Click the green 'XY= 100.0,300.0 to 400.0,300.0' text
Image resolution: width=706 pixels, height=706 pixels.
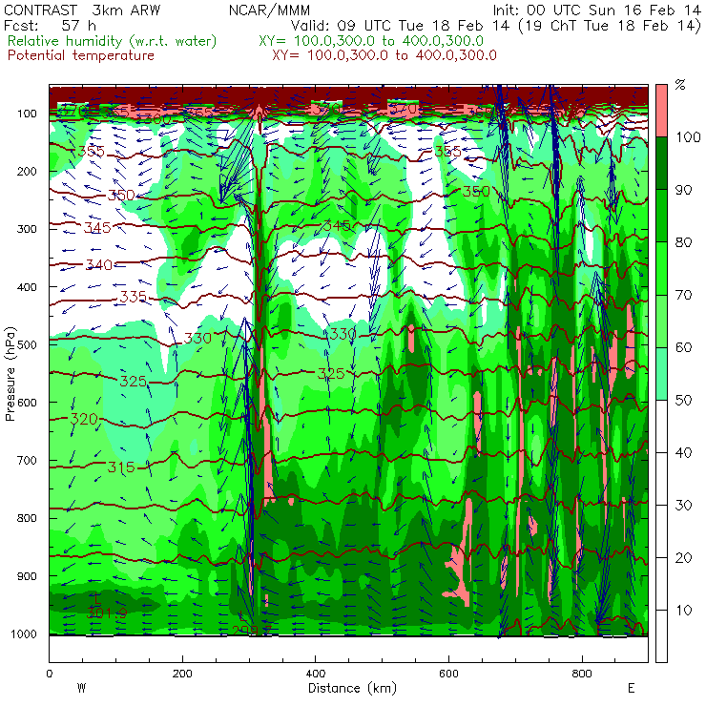point(371,41)
